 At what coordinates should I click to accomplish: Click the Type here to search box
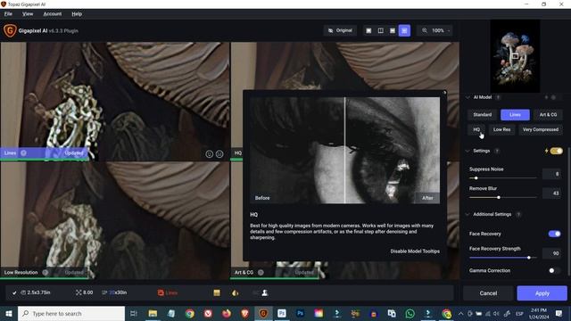pos(71,313)
